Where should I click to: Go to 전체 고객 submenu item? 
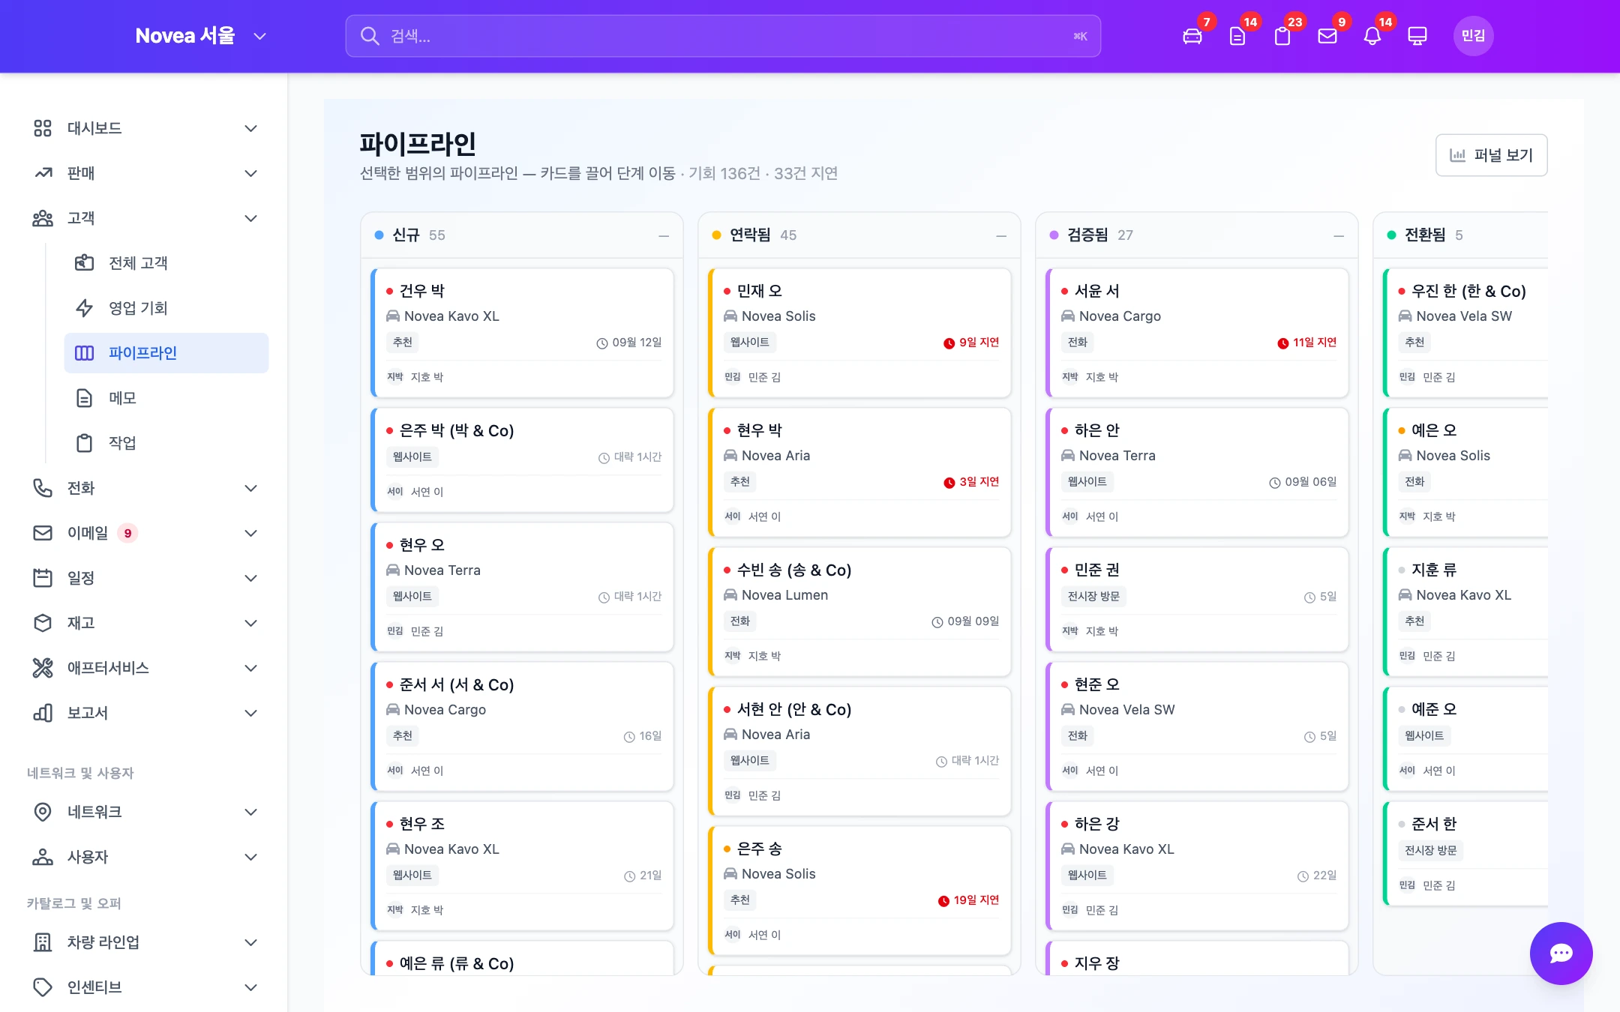click(166, 263)
